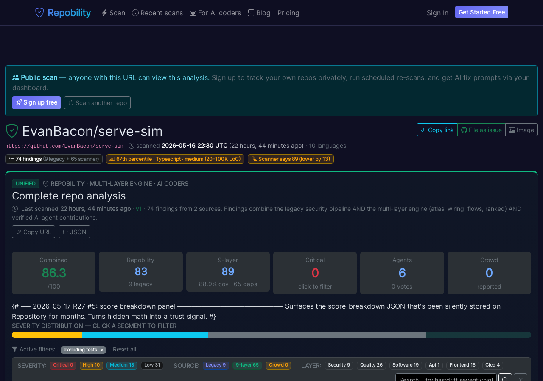The height and width of the screenshot is (381, 543).
Task: Click the shield icon beside EvanBacon/serve-sim
Action: (x=12, y=131)
